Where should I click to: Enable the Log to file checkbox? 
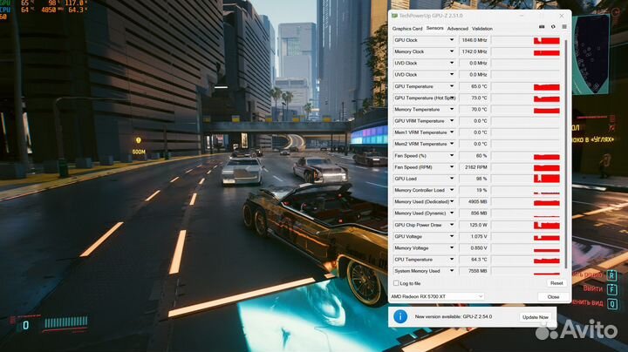(x=395, y=283)
